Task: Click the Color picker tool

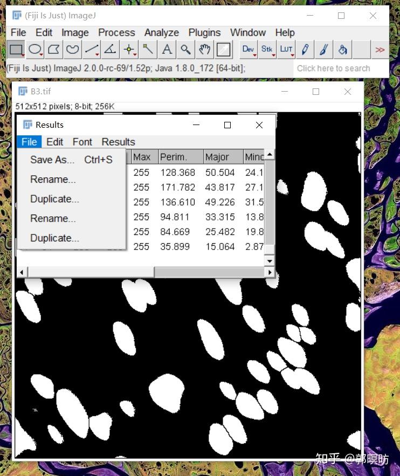Action: (x=223, y=50)
